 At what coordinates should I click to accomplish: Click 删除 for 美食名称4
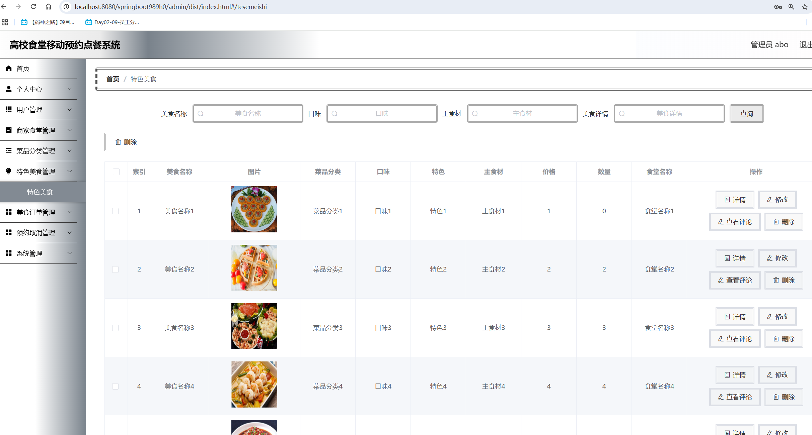[784, 397]
